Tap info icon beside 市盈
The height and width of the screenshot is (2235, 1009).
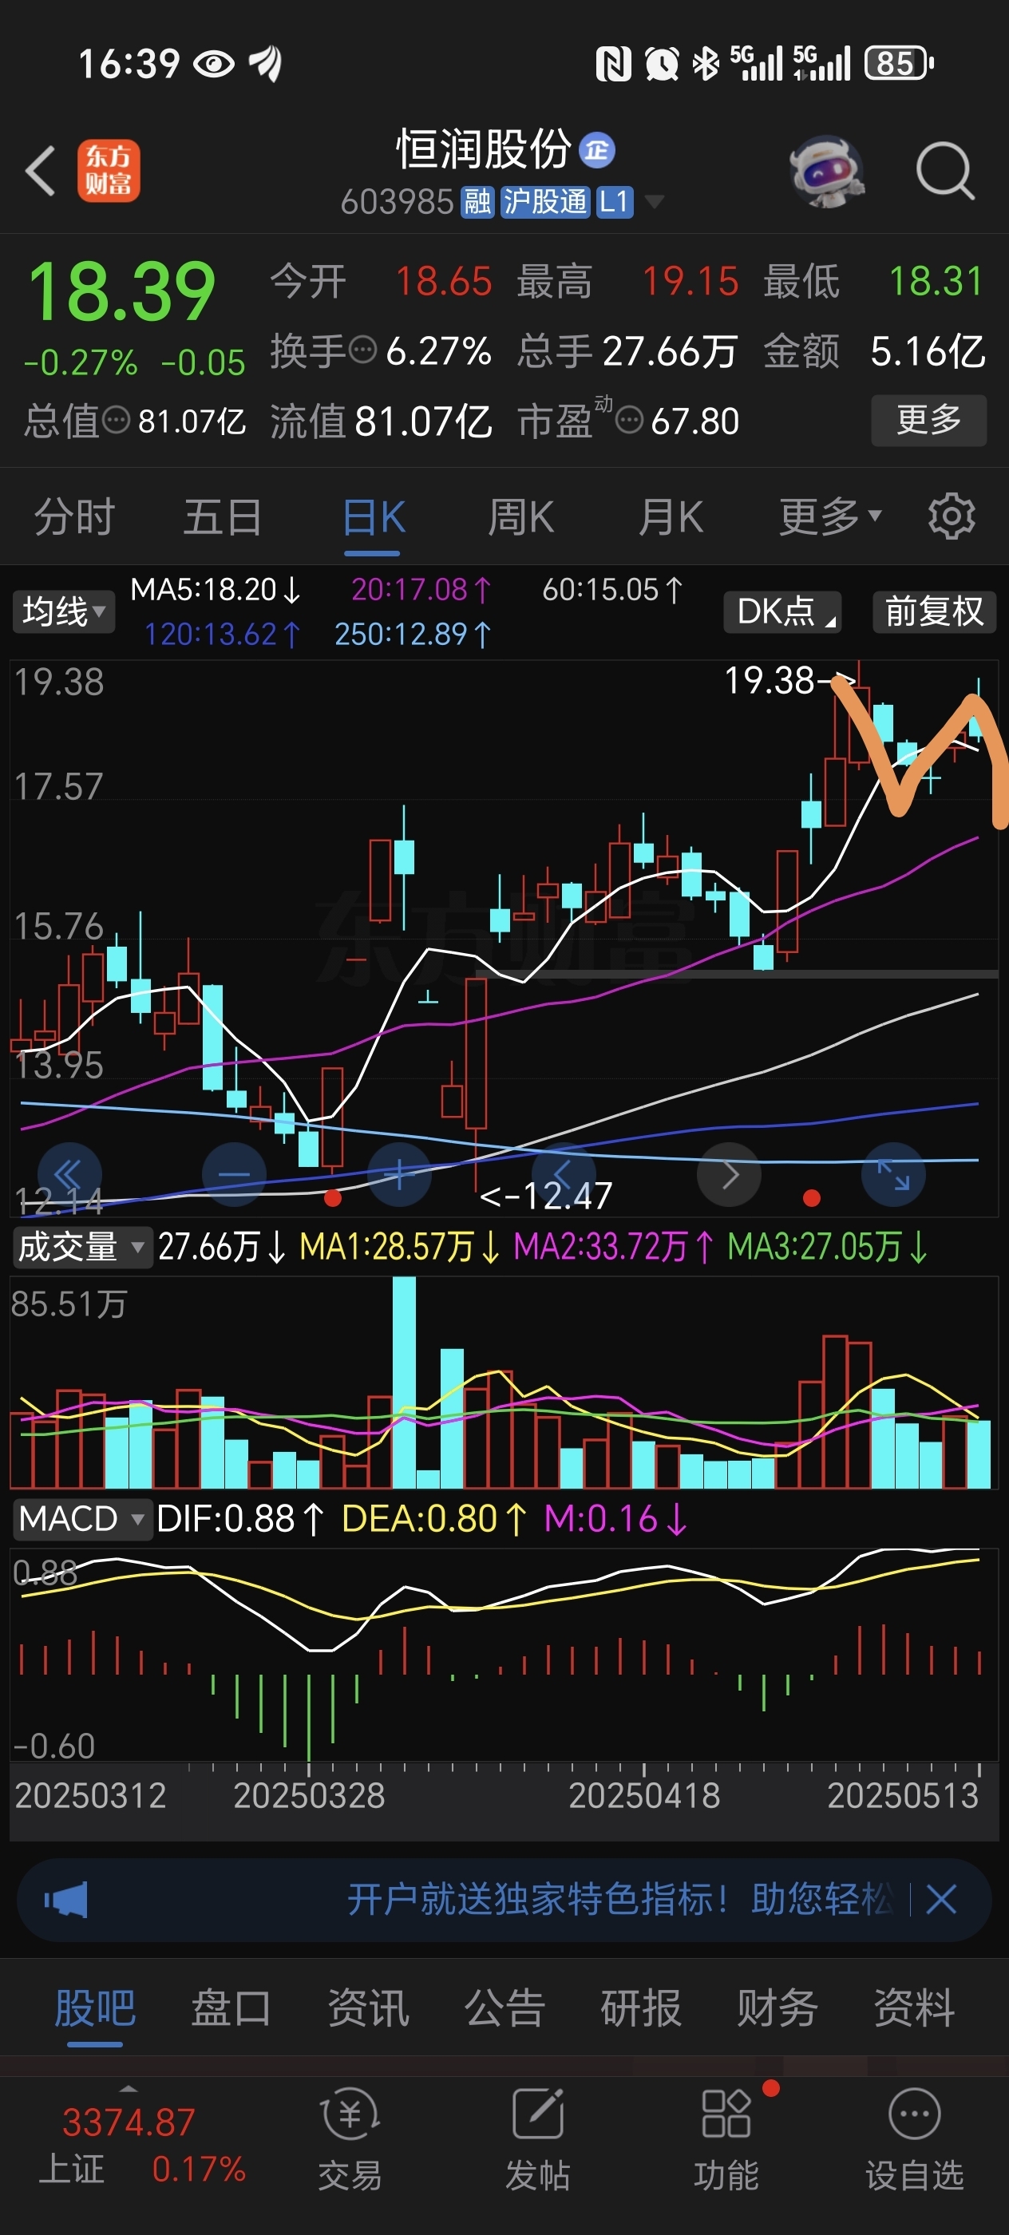tap(629, 421)
